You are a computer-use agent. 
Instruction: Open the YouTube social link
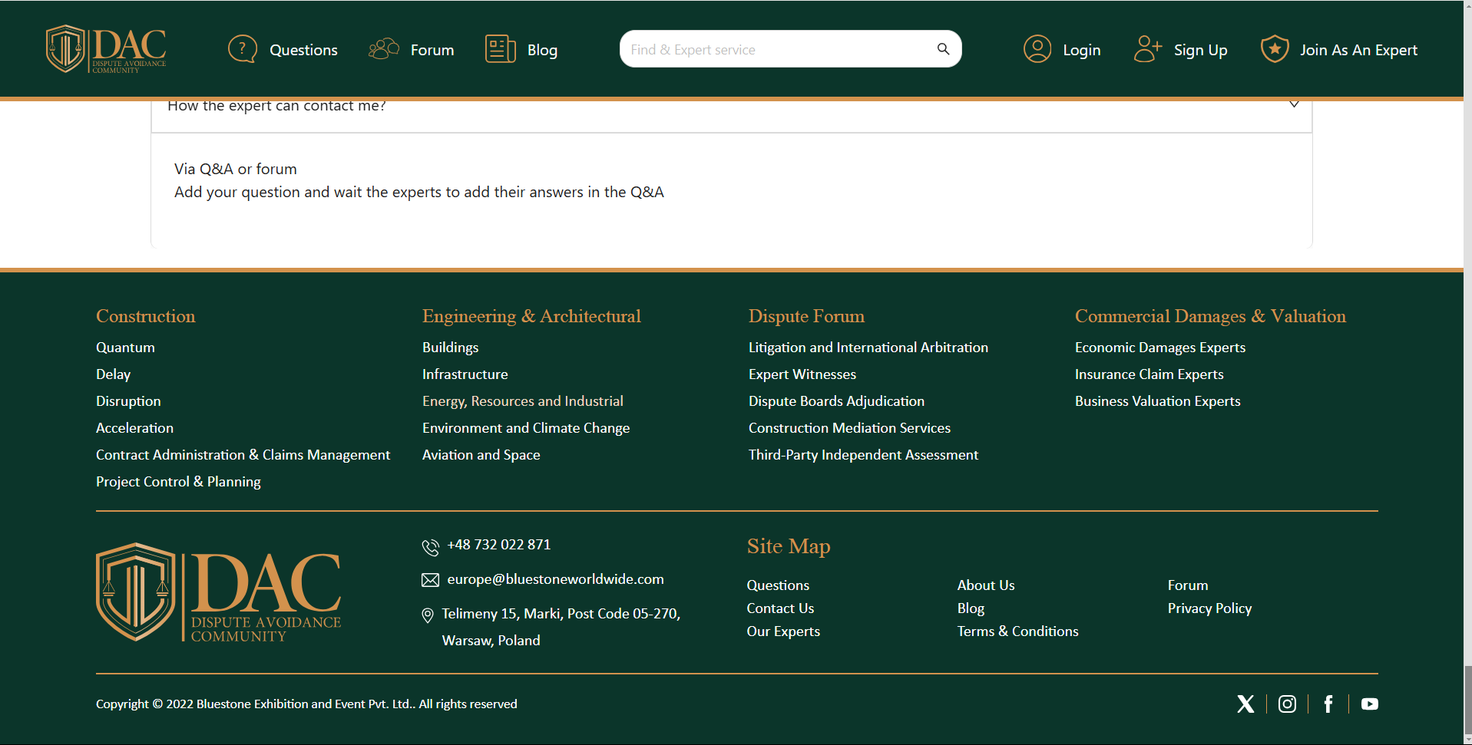pos(1370,704)
